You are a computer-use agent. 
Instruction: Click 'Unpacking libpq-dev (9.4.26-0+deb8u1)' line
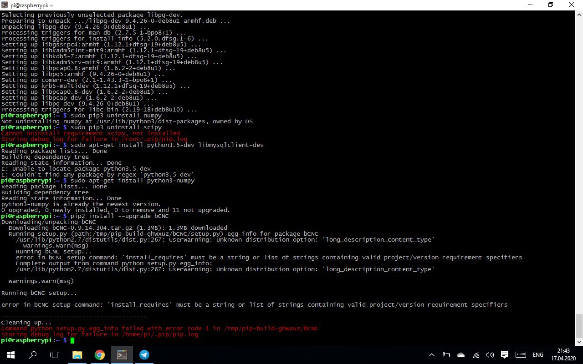(76, 27)
